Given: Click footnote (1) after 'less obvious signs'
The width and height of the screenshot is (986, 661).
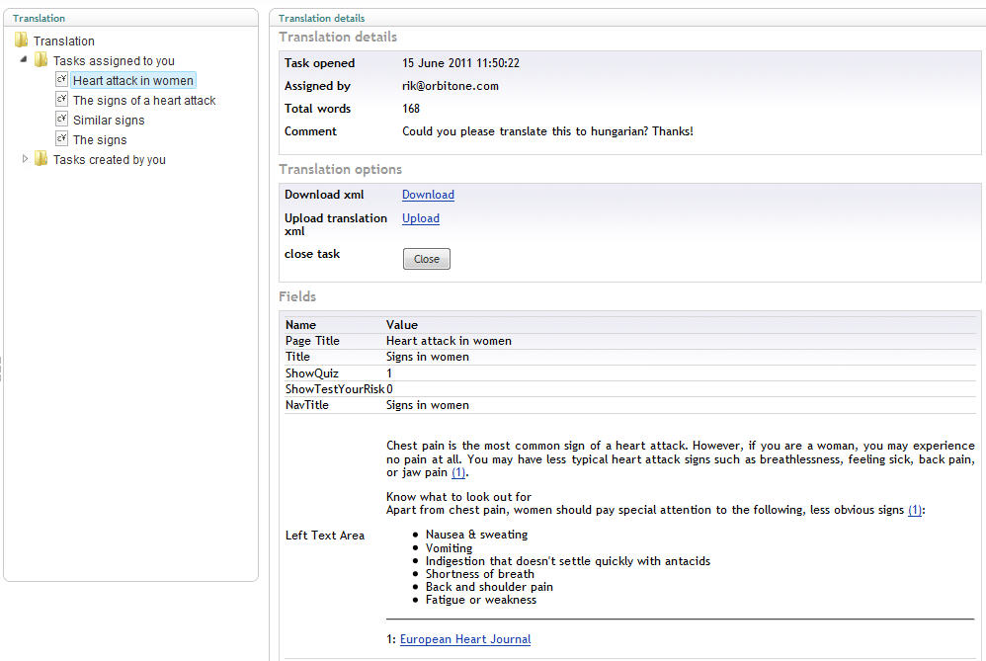Looking at the screenshot, I should click(915, 510).
